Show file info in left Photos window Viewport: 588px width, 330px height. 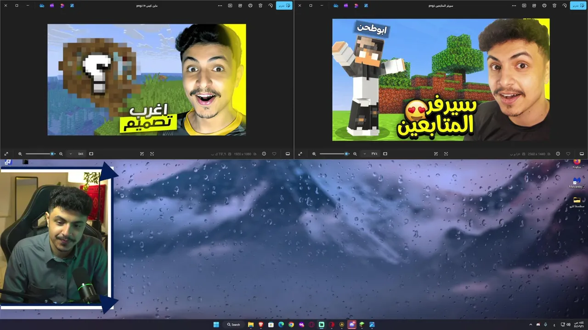tap(264, 154)
